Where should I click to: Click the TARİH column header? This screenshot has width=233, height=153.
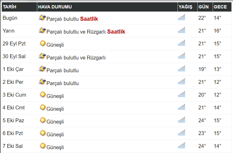tap(19, 7)
